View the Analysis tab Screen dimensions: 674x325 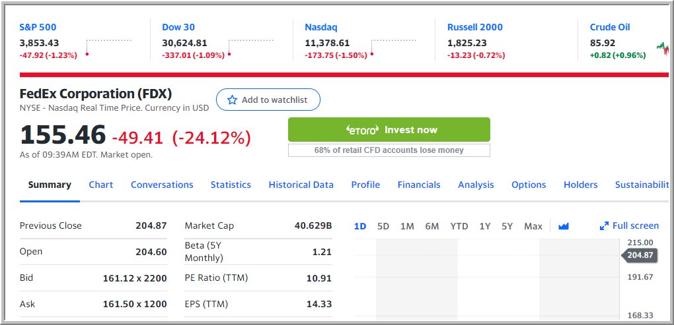(x=476, y=185)
